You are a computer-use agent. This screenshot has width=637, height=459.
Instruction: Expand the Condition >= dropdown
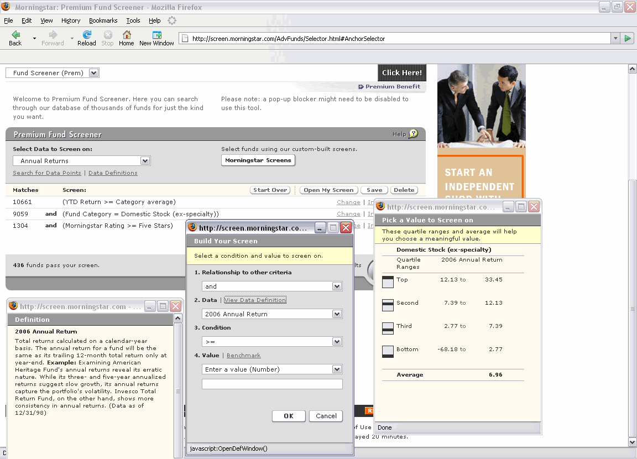click(x=337, y=342)
